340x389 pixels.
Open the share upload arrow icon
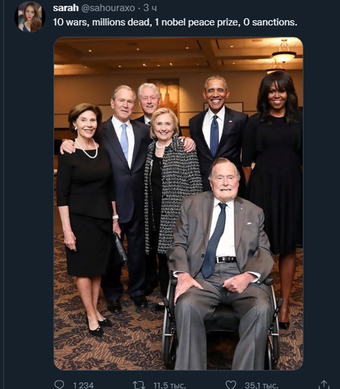coord(325,385)
